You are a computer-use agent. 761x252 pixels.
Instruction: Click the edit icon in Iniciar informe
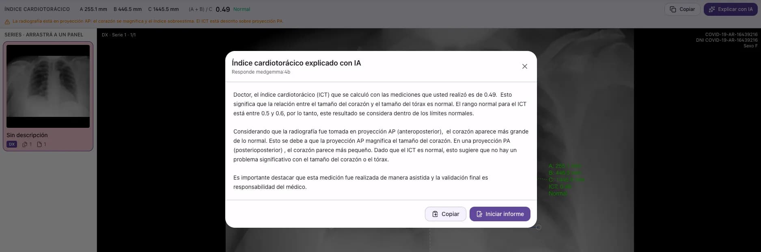pyautogui.click(x=479, y=214)
